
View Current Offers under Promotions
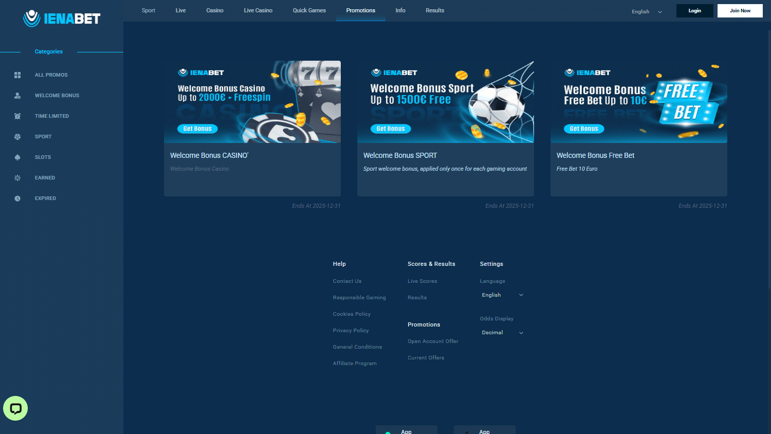[x=426, y=357]
